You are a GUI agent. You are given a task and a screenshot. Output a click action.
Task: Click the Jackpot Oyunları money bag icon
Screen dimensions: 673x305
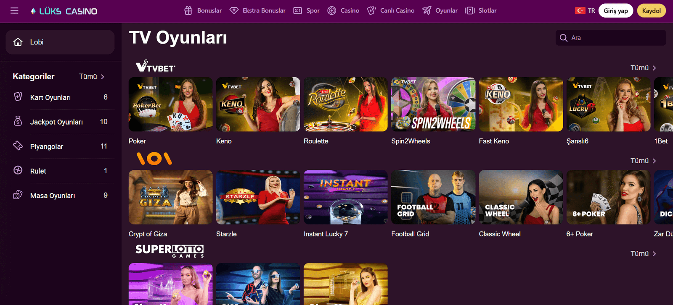tap(18, 122)
